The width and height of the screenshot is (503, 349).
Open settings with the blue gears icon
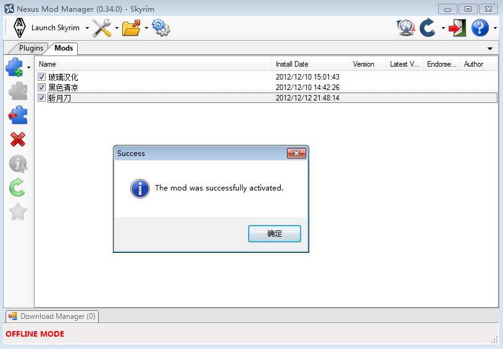point(161,28)
